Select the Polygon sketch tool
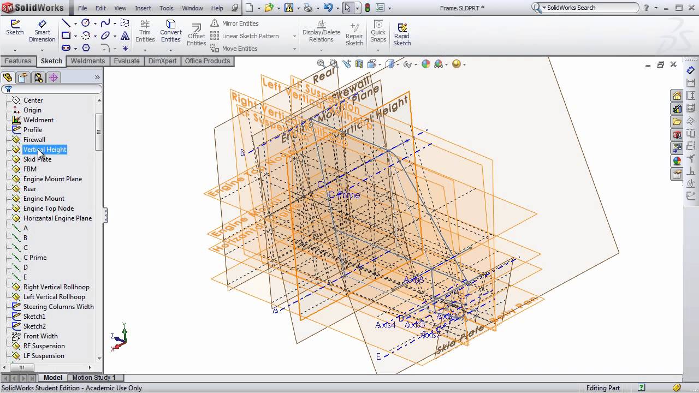The height and width of the screenshot is (393, 699). point(86,48)
